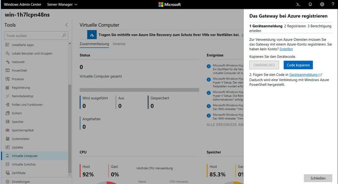The height and width of the screenshot is (184, 338).
Task: Click the device code text field
Action: tap(264, 65)
